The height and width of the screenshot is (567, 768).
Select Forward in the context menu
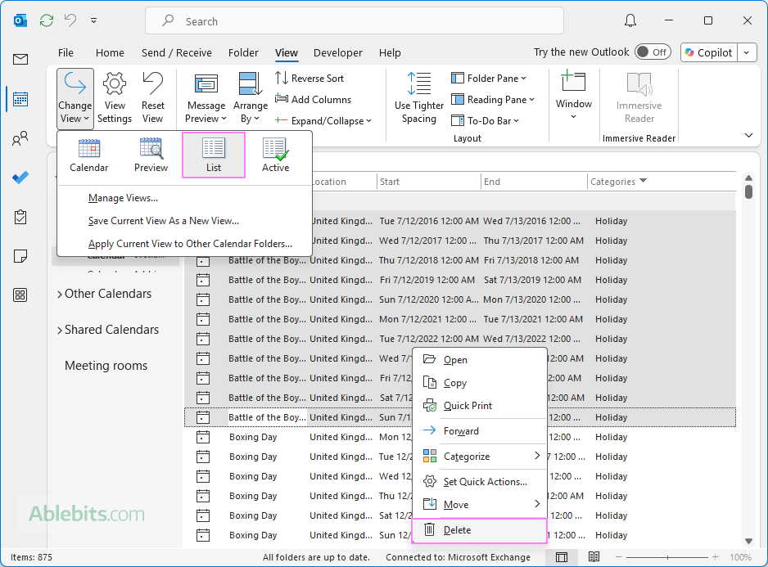pyautogui.click(x=479, y=431)
